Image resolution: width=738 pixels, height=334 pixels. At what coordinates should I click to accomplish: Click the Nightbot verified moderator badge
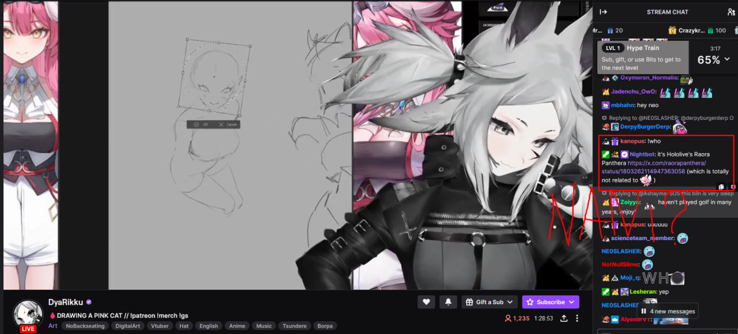pyautogui.click(x=624, y=154)
